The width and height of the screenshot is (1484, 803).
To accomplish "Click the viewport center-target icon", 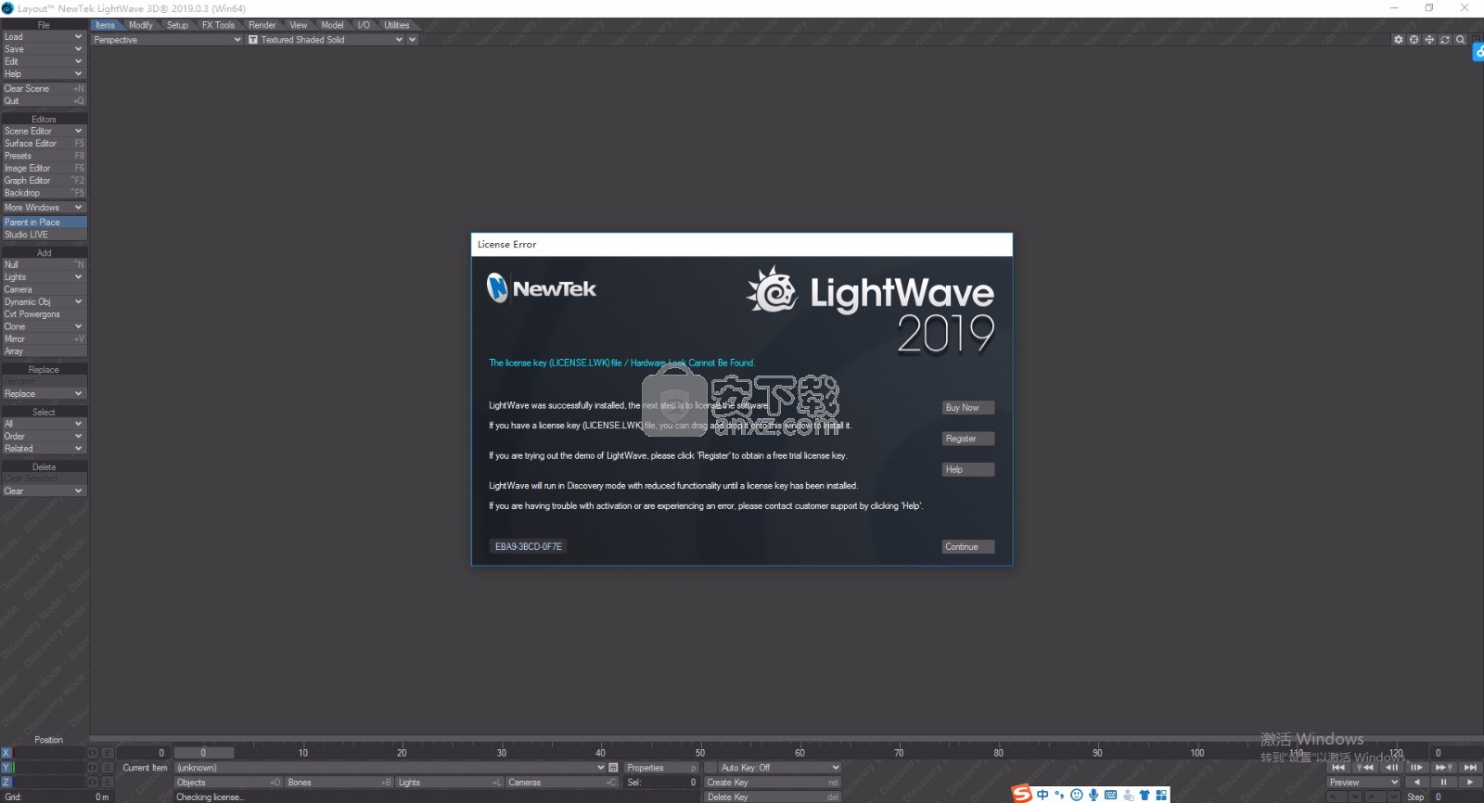I will coord(1414,40).
